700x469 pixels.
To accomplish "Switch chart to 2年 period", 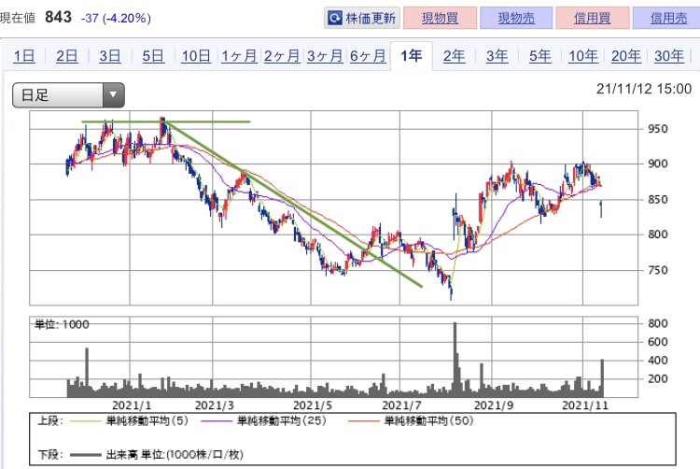I will click(x=454, y=56).
